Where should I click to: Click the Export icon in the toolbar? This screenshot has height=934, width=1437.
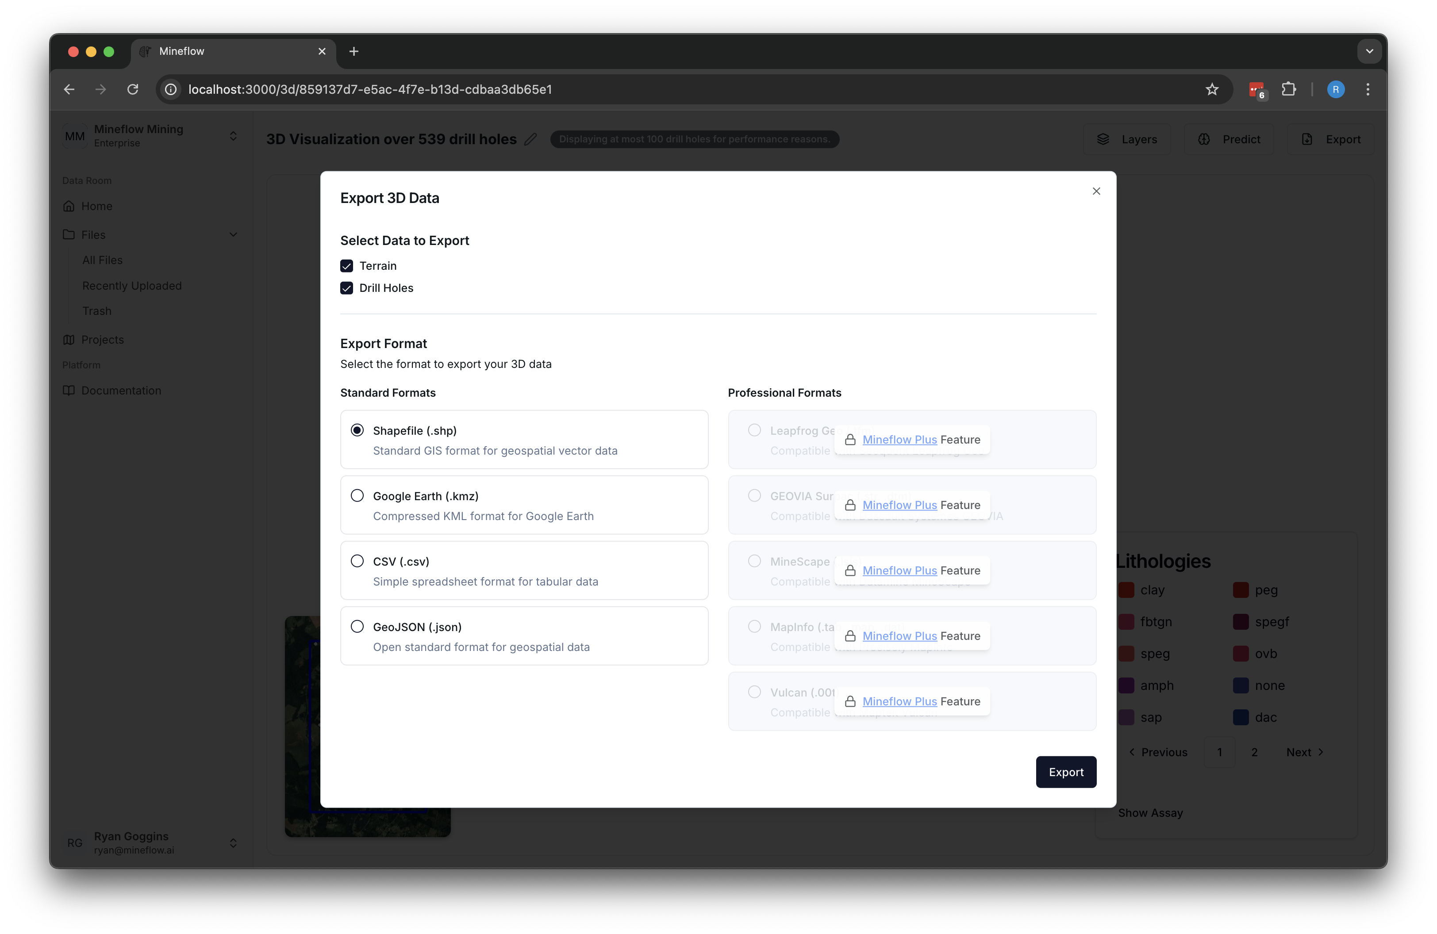[x=1306, y=139]
